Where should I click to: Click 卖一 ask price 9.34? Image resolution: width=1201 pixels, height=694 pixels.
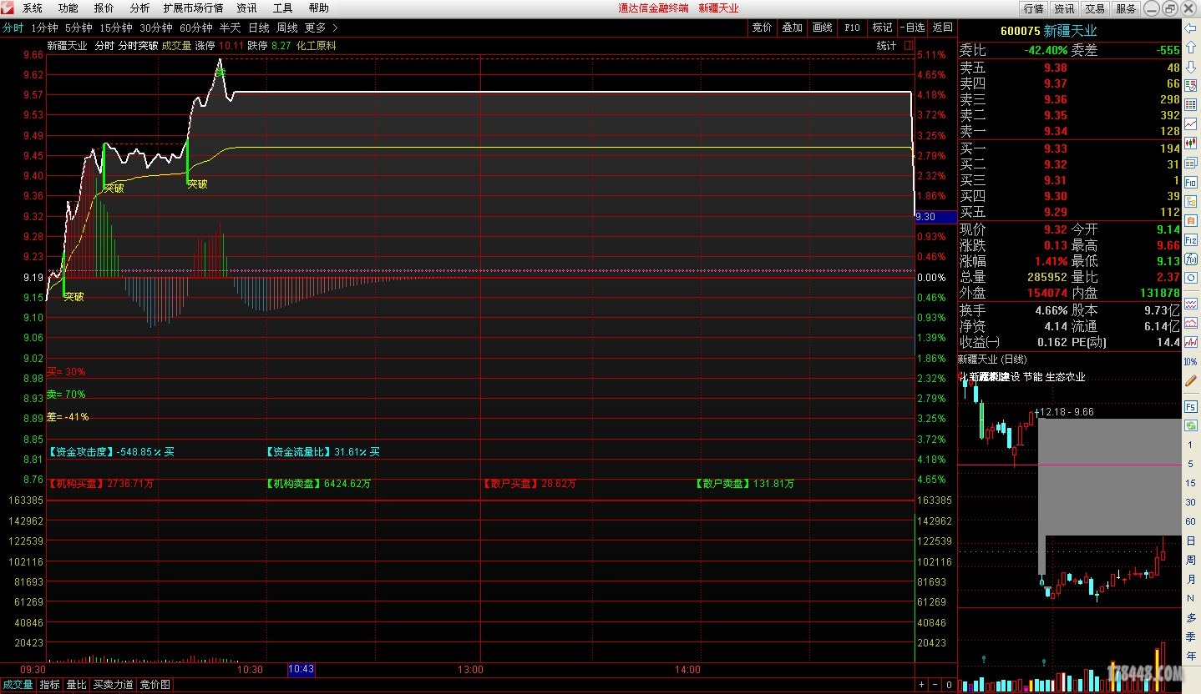(1055, 131)
